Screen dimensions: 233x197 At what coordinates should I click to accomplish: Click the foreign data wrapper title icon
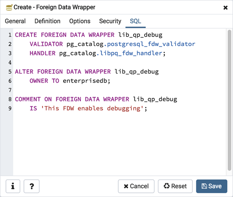point(9,8)
